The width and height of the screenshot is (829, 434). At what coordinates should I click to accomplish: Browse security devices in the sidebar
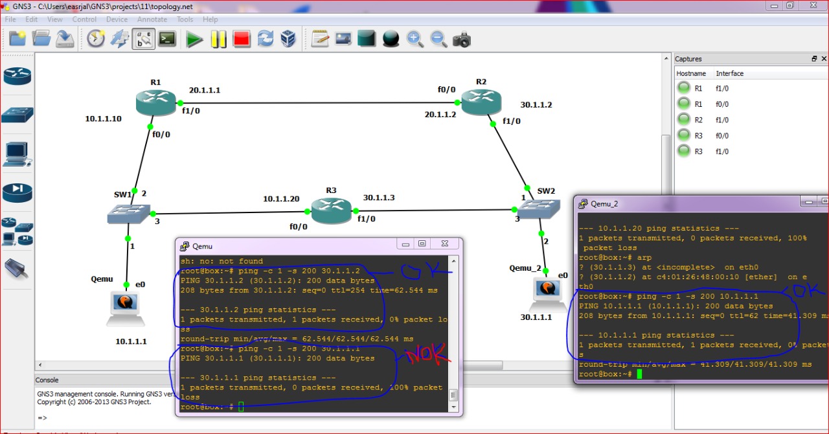click(17, 192)
